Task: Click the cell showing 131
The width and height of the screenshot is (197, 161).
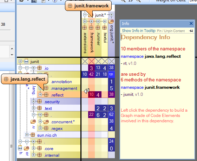Action: (111, 74)
